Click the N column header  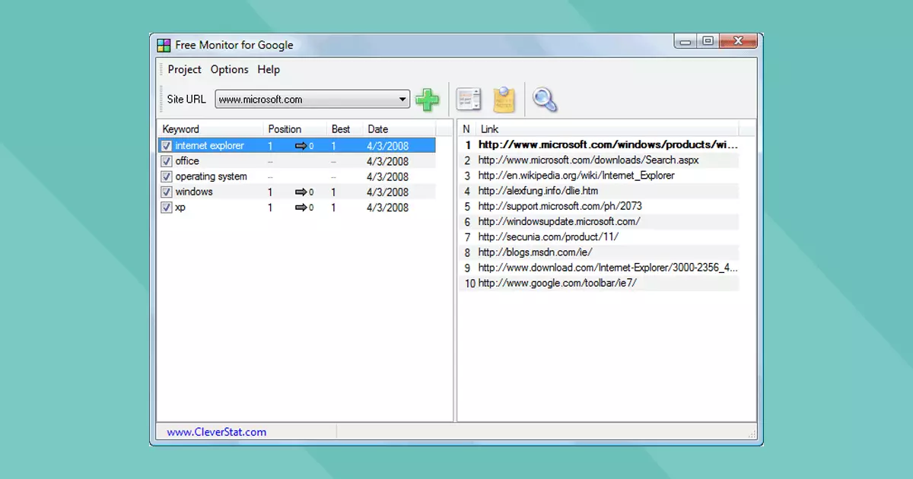pos(467,129)
